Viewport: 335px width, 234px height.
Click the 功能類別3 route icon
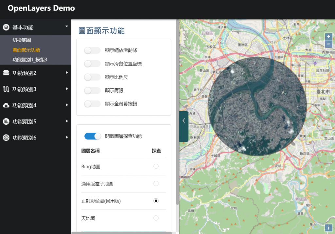6,89
